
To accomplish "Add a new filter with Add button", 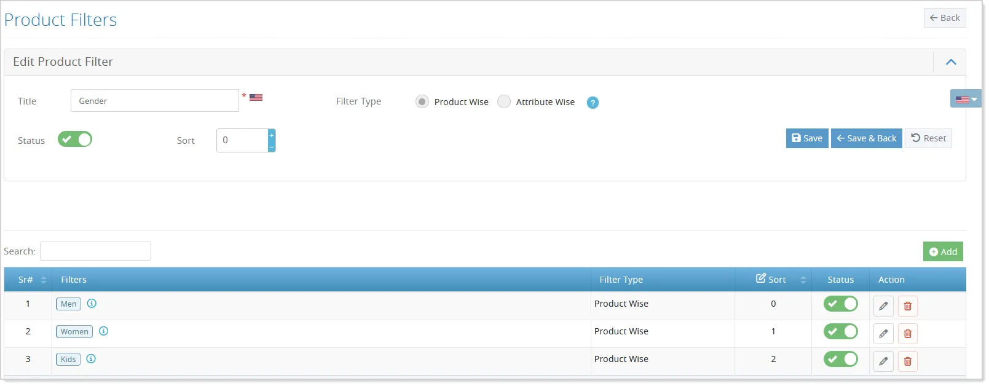I will 943,251.
